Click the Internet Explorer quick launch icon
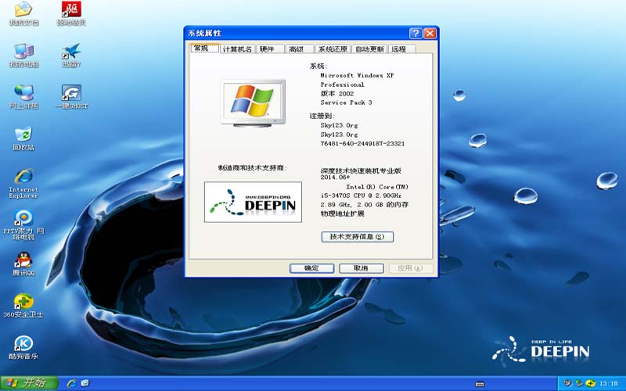 pos(72,383)
